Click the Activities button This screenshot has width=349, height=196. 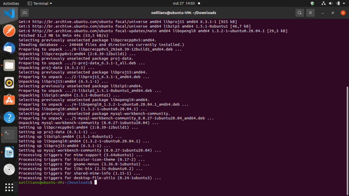[11, 3]
